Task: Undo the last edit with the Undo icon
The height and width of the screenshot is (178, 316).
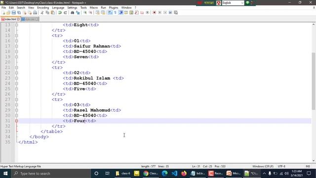Action: click(x=60, y=12)
